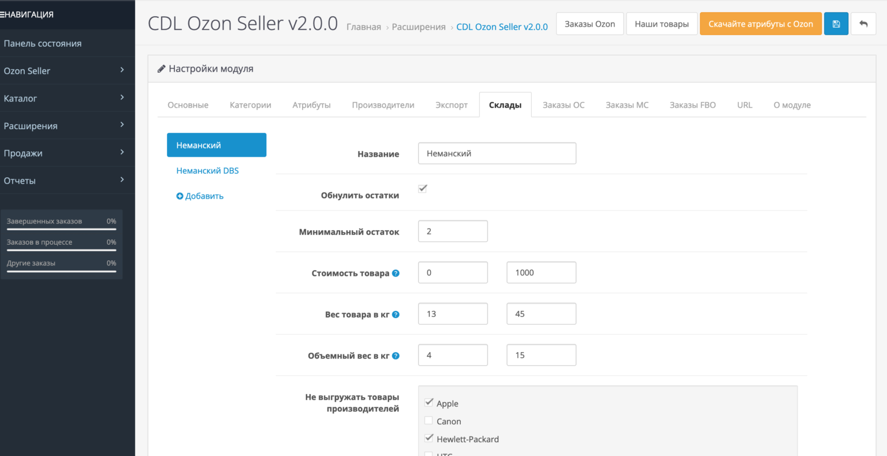
Task: Switch to the О модуле tab
Action: point(792,105)
